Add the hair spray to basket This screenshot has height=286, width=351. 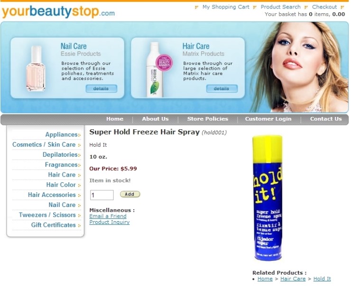point(130,194)
